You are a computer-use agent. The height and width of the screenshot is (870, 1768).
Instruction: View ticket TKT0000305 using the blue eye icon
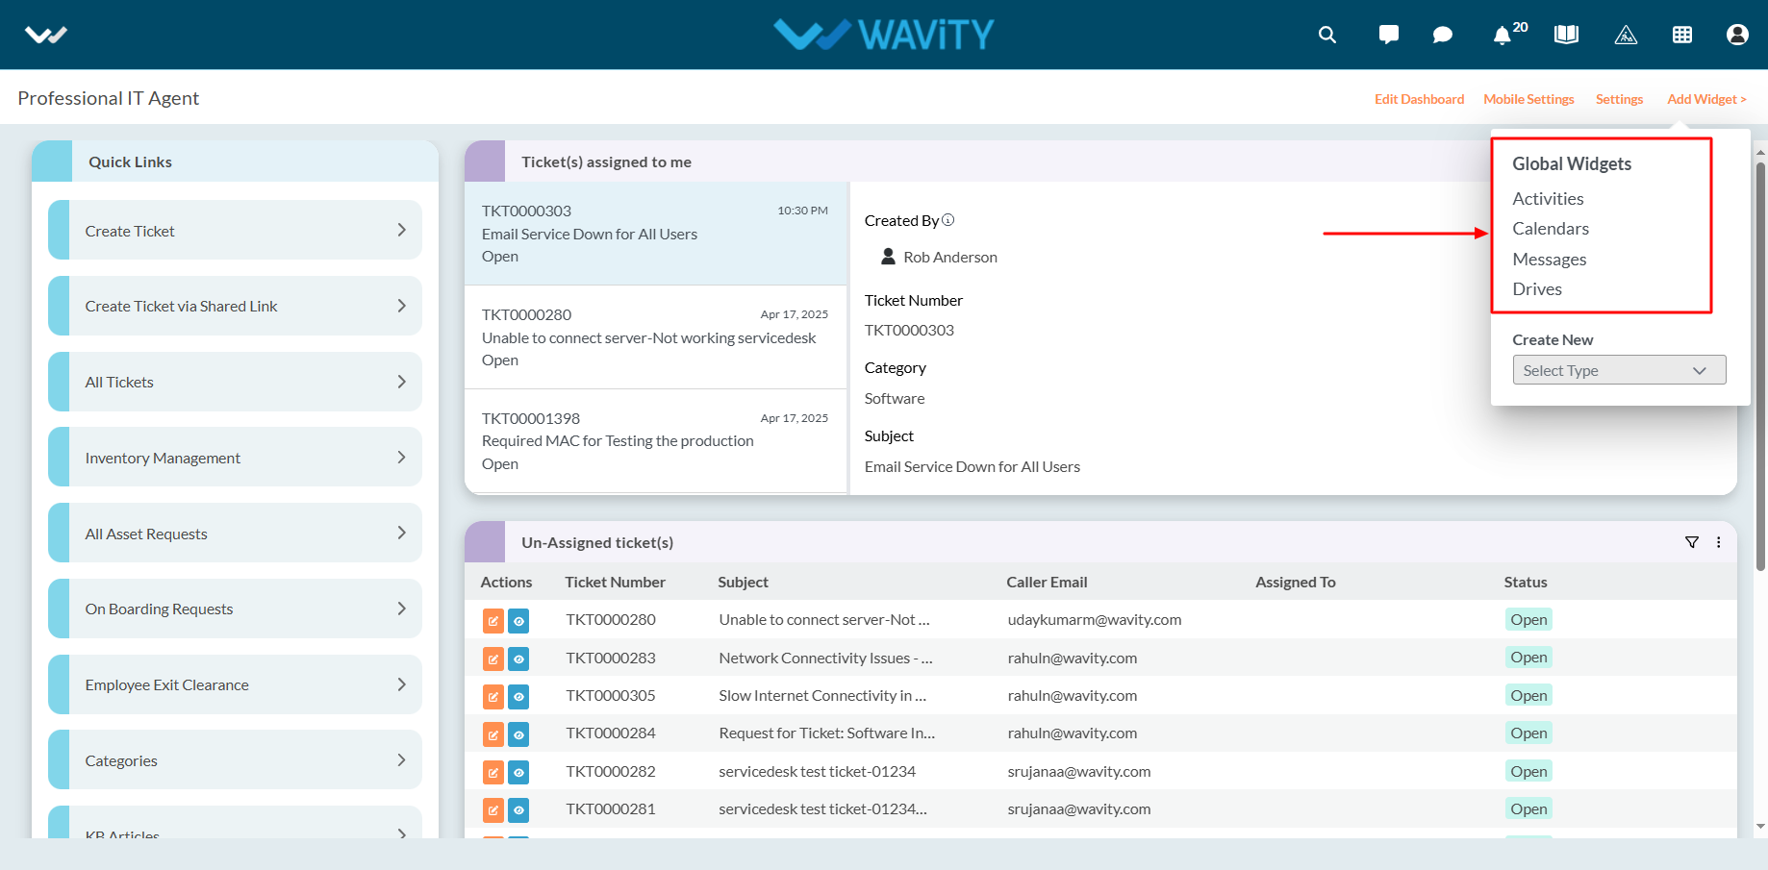pos(518,697)
